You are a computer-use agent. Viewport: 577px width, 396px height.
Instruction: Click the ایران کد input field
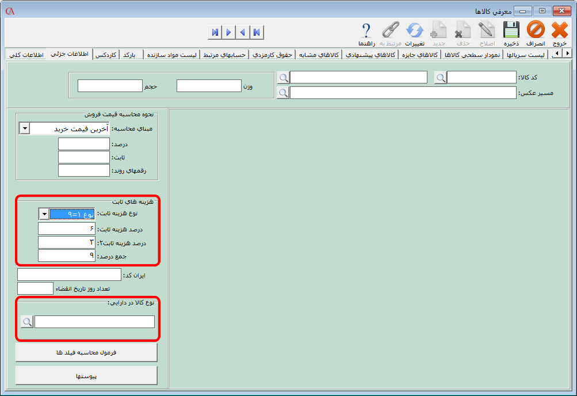69,275
